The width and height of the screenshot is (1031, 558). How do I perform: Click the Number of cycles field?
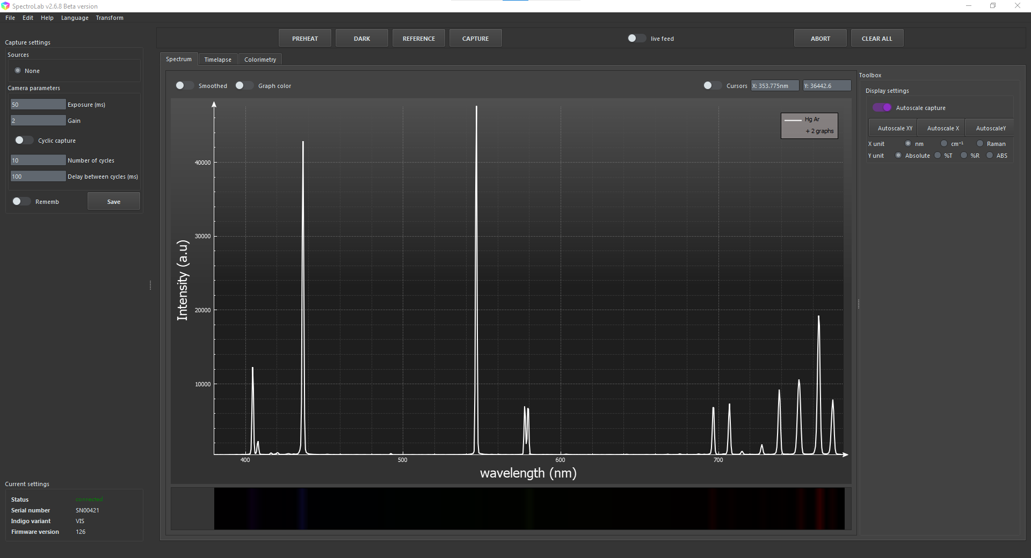(38, 160)
